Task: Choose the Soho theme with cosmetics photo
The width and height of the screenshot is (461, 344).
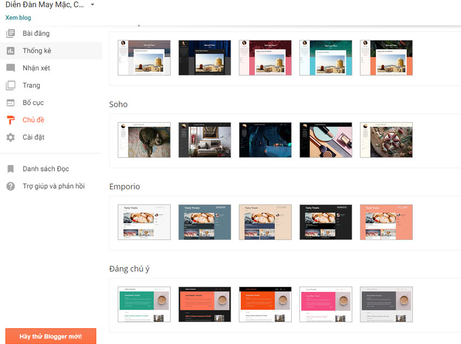Action: tap(326, 140)
